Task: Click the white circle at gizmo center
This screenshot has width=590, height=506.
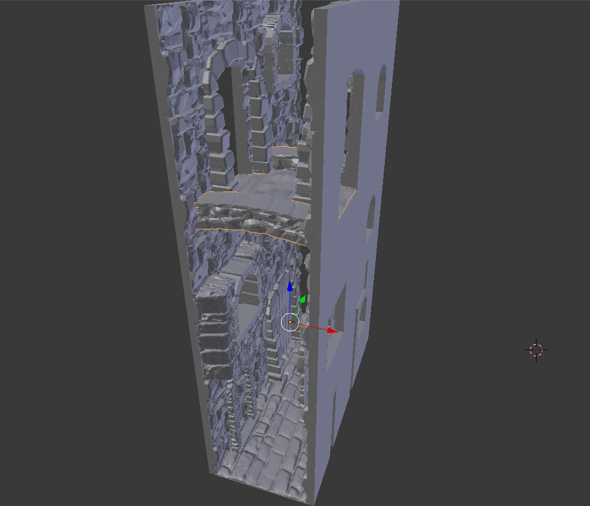Action: click(290, 322)
